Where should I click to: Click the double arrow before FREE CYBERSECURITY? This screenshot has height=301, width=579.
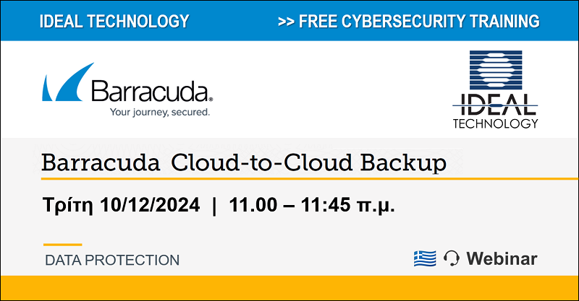click(286, 22)
